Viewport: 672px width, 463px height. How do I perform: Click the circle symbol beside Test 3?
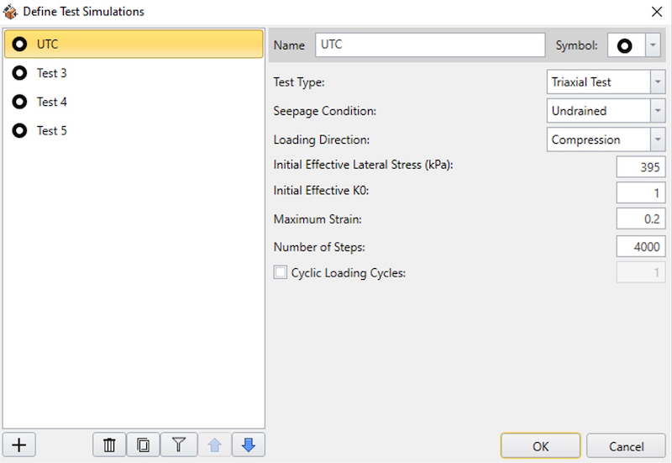19,73
